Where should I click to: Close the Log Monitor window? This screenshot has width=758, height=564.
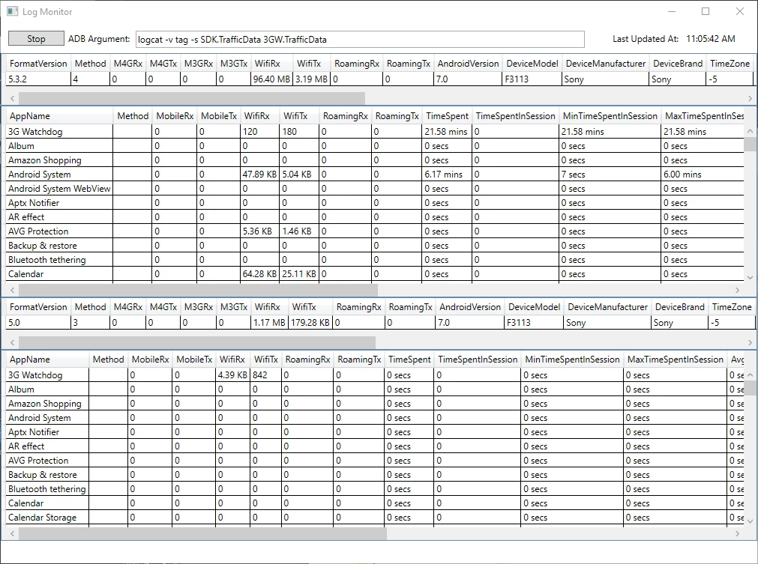pos(739,11)
